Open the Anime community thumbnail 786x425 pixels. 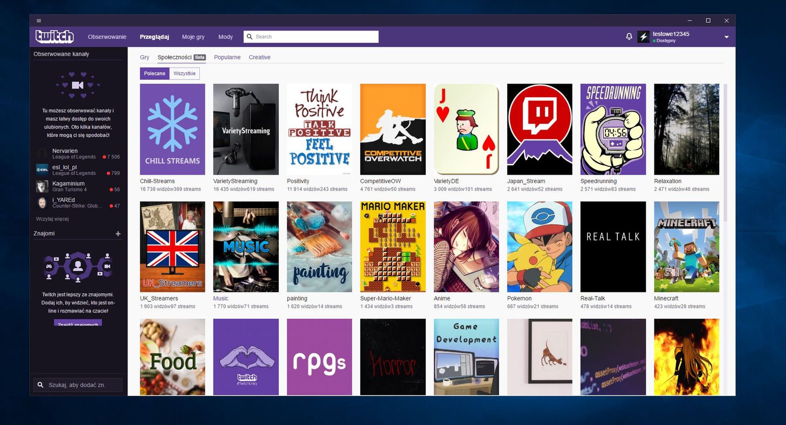(x=466, y=247)
